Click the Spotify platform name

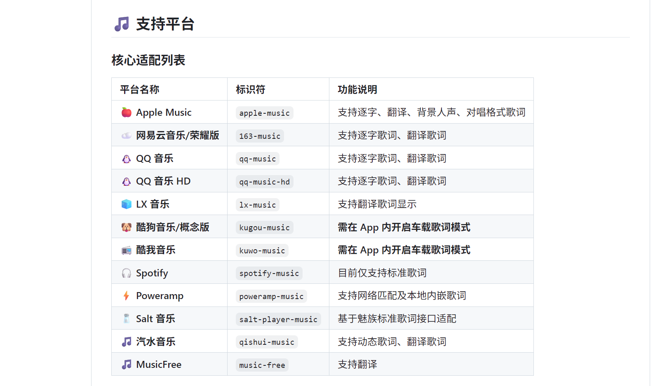(152, 273)
